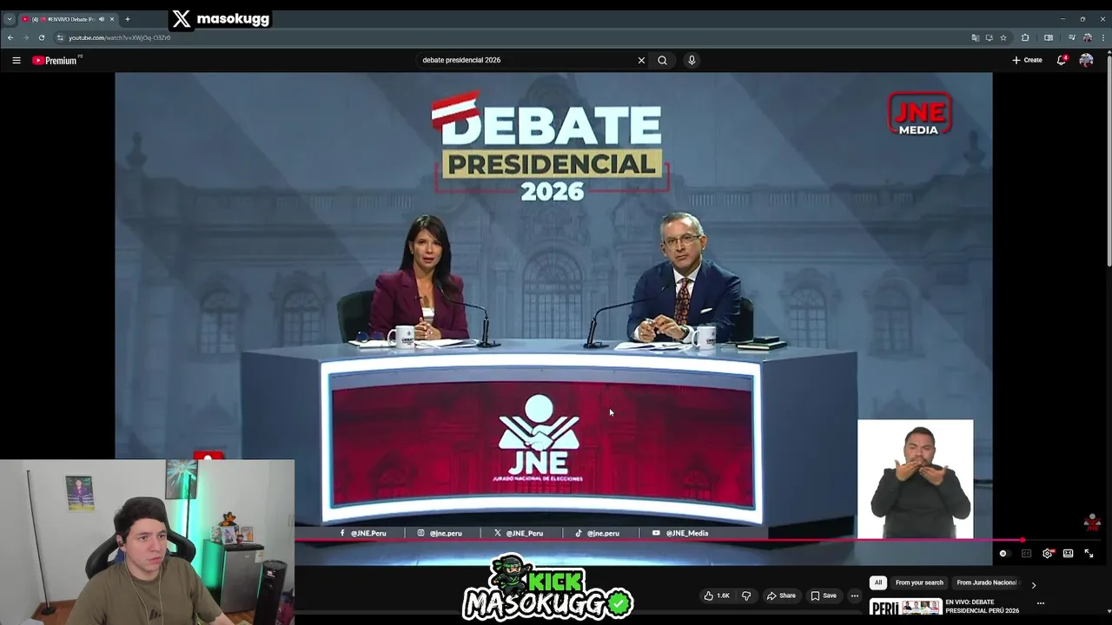Go back in the browser

[10, 37]
